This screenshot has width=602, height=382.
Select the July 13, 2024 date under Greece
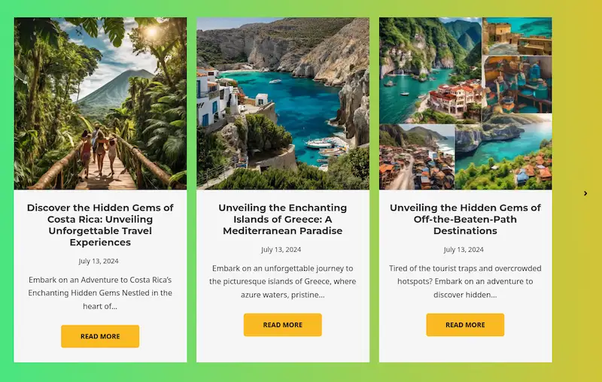coord(281,250)
